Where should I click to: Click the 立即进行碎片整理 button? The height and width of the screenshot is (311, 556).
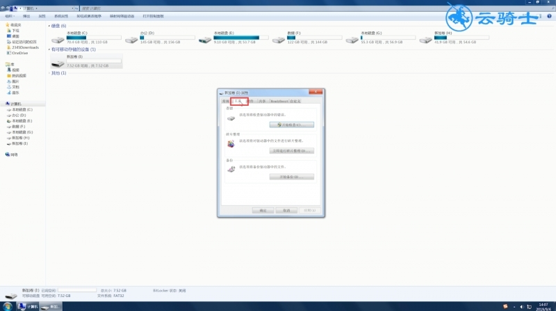291,151
